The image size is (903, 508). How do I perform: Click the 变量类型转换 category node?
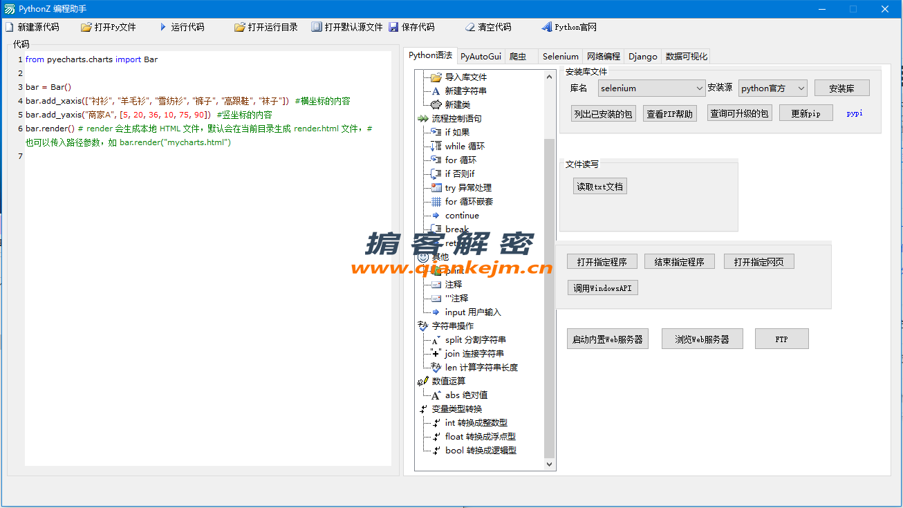pos(456,408)
